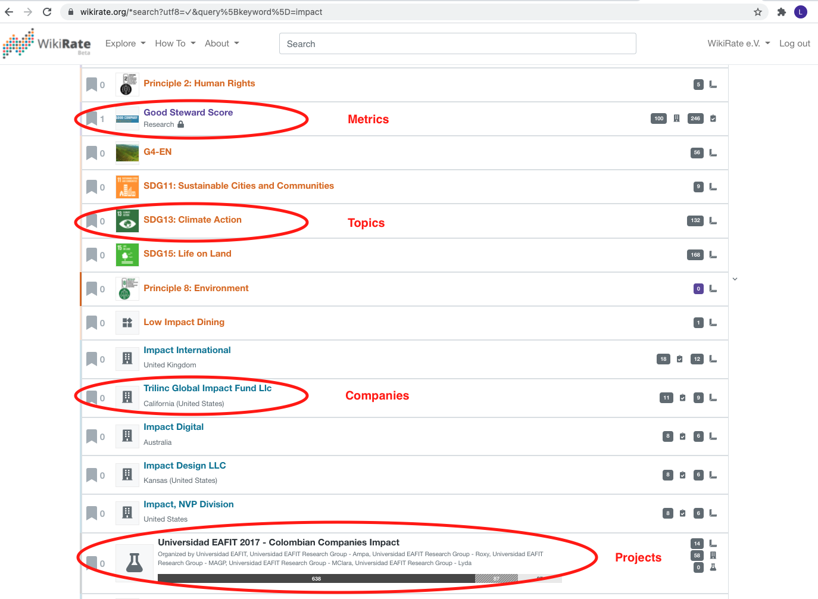The image size is (818, 599).
Task: Open SDG15: Life on Land topic
Action: point(187,254)
